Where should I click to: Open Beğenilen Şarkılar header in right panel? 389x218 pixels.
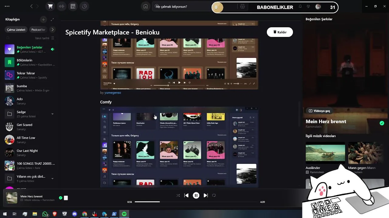(319, 19)
